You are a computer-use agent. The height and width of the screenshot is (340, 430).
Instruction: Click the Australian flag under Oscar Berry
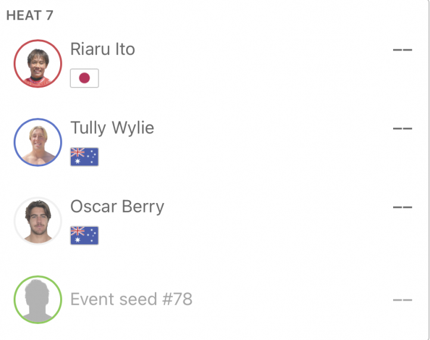[85, 236]
